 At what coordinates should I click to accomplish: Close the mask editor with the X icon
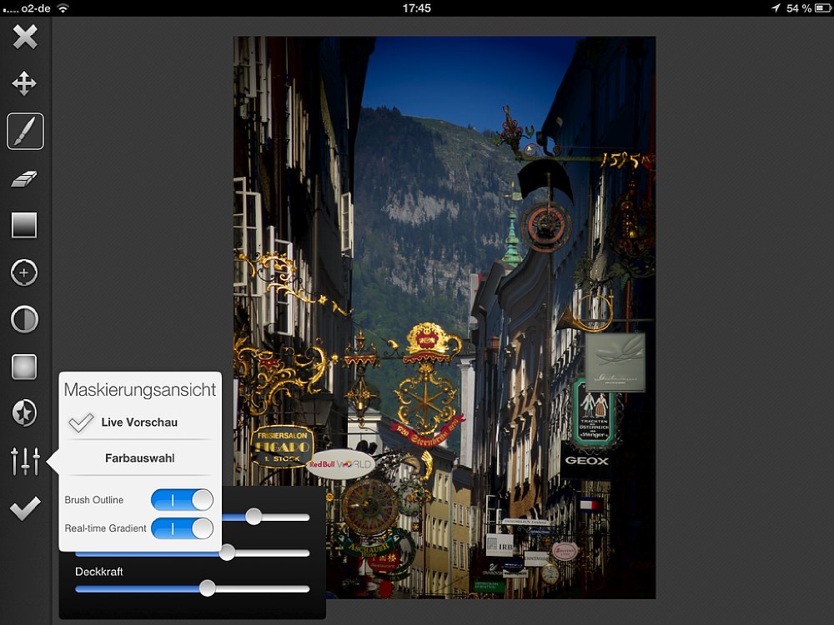coord(24,37)
